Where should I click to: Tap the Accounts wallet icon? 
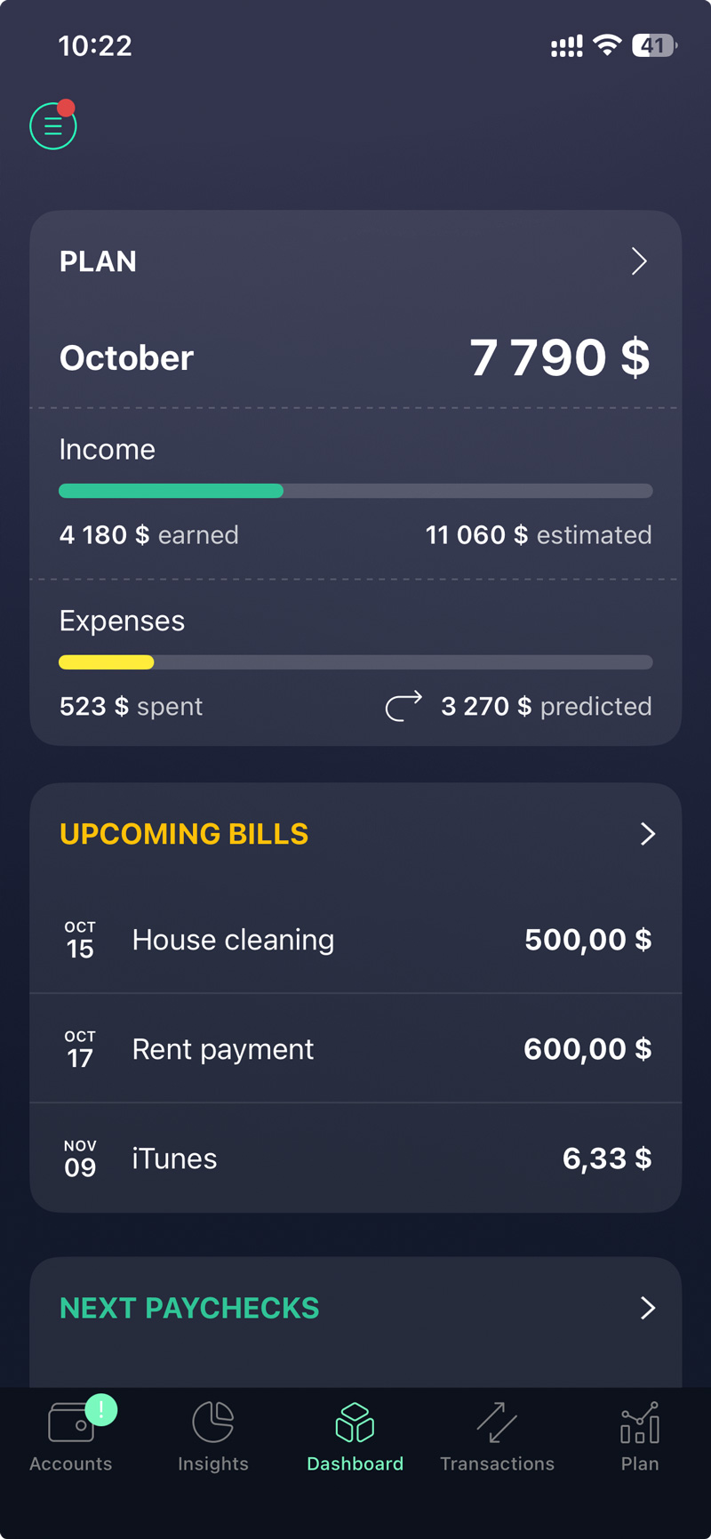pos(71,1423)
